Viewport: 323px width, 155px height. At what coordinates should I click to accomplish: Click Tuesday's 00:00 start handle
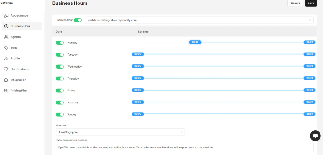(138, 54)
